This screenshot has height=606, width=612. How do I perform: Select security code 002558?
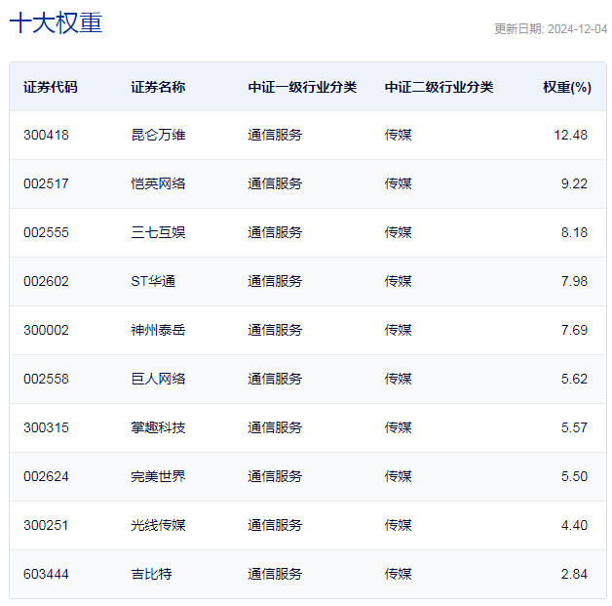tap(46, 379)
